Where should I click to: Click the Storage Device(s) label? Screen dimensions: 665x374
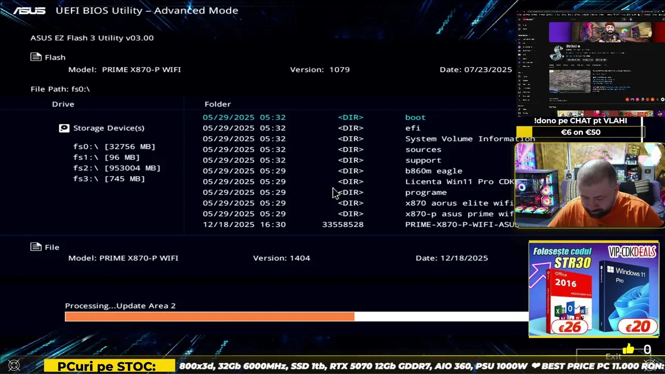(109, 128)
